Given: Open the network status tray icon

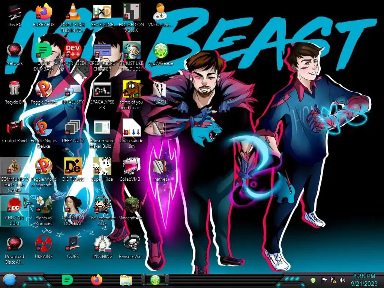Looking at the screenshot, I should coord(333,280).
